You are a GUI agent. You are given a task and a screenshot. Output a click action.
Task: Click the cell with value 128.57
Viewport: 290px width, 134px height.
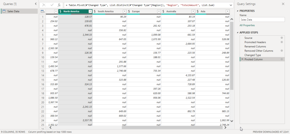coord(75,17)
